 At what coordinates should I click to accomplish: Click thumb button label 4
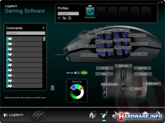105,50
